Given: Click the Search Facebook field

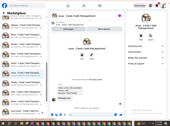Looking at the screenshot, I should point(27,5).
